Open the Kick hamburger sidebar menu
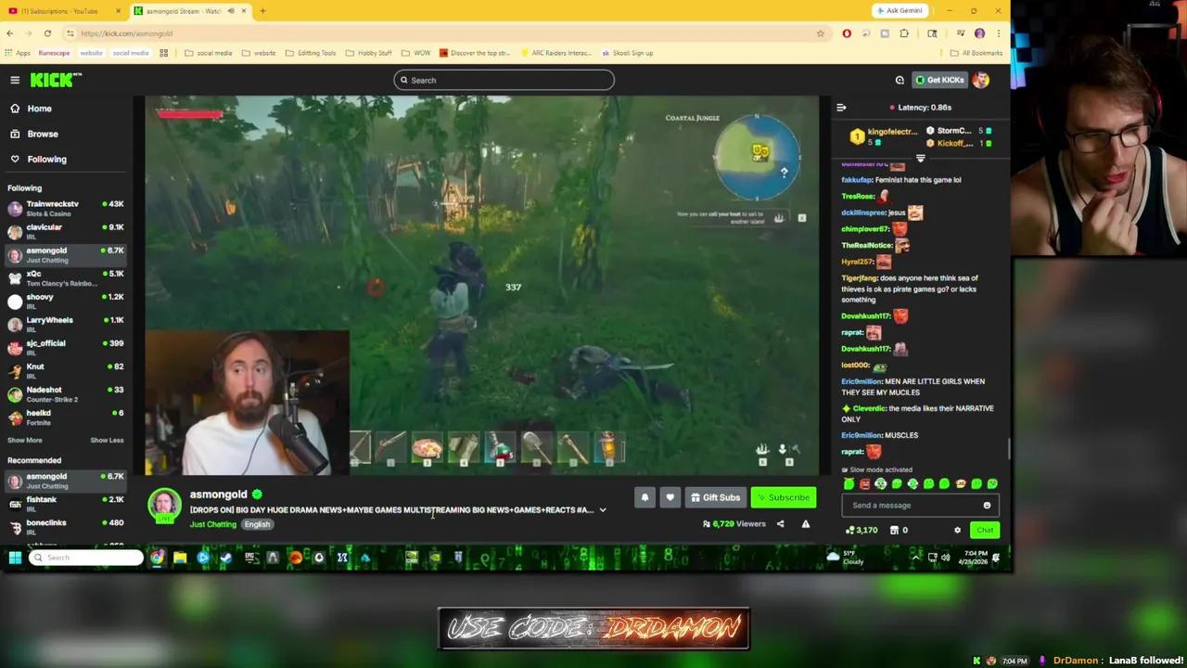Viewport: 1187px width, 668px height. (x=15, y=80)
